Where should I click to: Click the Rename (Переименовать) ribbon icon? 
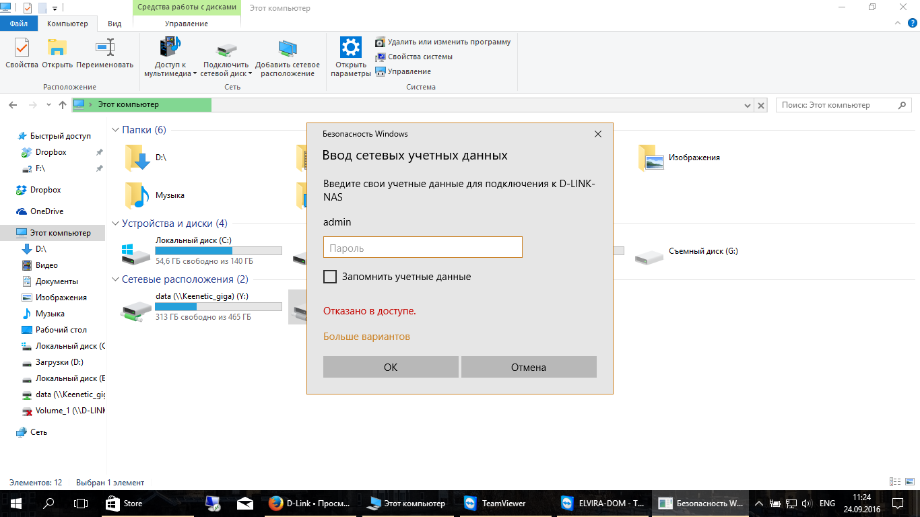point(104,49)
